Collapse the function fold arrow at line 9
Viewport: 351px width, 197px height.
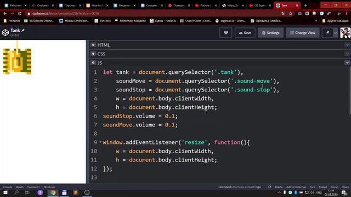point(100,142)
